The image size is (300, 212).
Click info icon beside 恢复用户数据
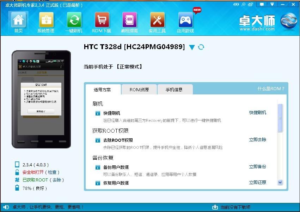click(x=98, y=183)
